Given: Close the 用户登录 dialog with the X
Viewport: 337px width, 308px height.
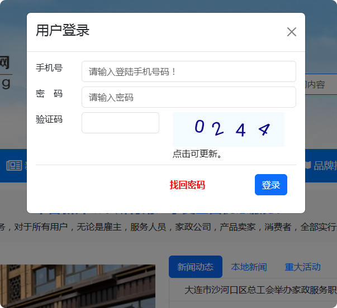Looking at the screenshot, I should pos(292,32).
